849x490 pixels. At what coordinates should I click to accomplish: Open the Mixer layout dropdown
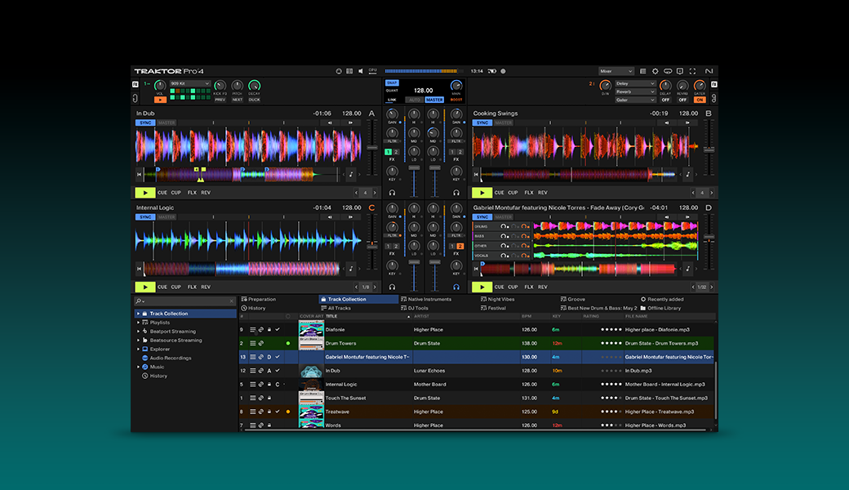[x=616, y=71]
